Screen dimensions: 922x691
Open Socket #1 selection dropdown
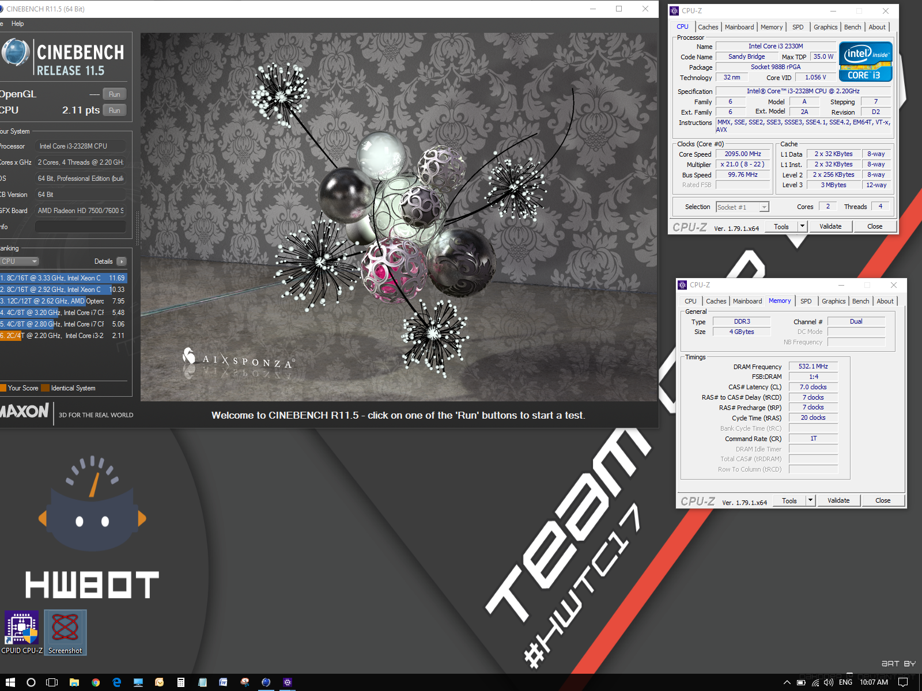click(x=742, y=207)
